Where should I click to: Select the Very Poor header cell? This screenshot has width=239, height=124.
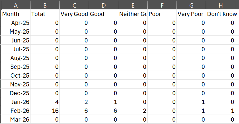191,14
